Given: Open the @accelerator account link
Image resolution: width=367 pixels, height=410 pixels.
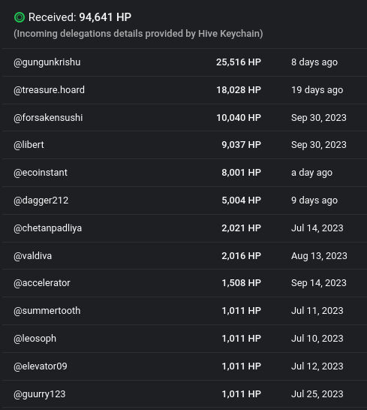Looking at the screenshot, I should coord(42,283).
